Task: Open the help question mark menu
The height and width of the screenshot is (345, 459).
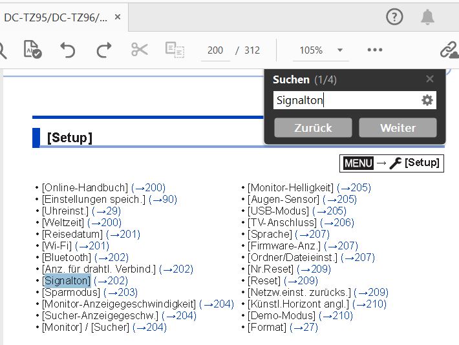Action: tap(394, 17)
